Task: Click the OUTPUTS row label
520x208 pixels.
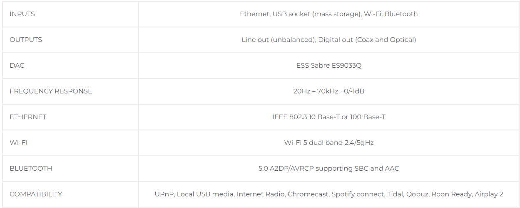Action: click(x=26, y=40)
